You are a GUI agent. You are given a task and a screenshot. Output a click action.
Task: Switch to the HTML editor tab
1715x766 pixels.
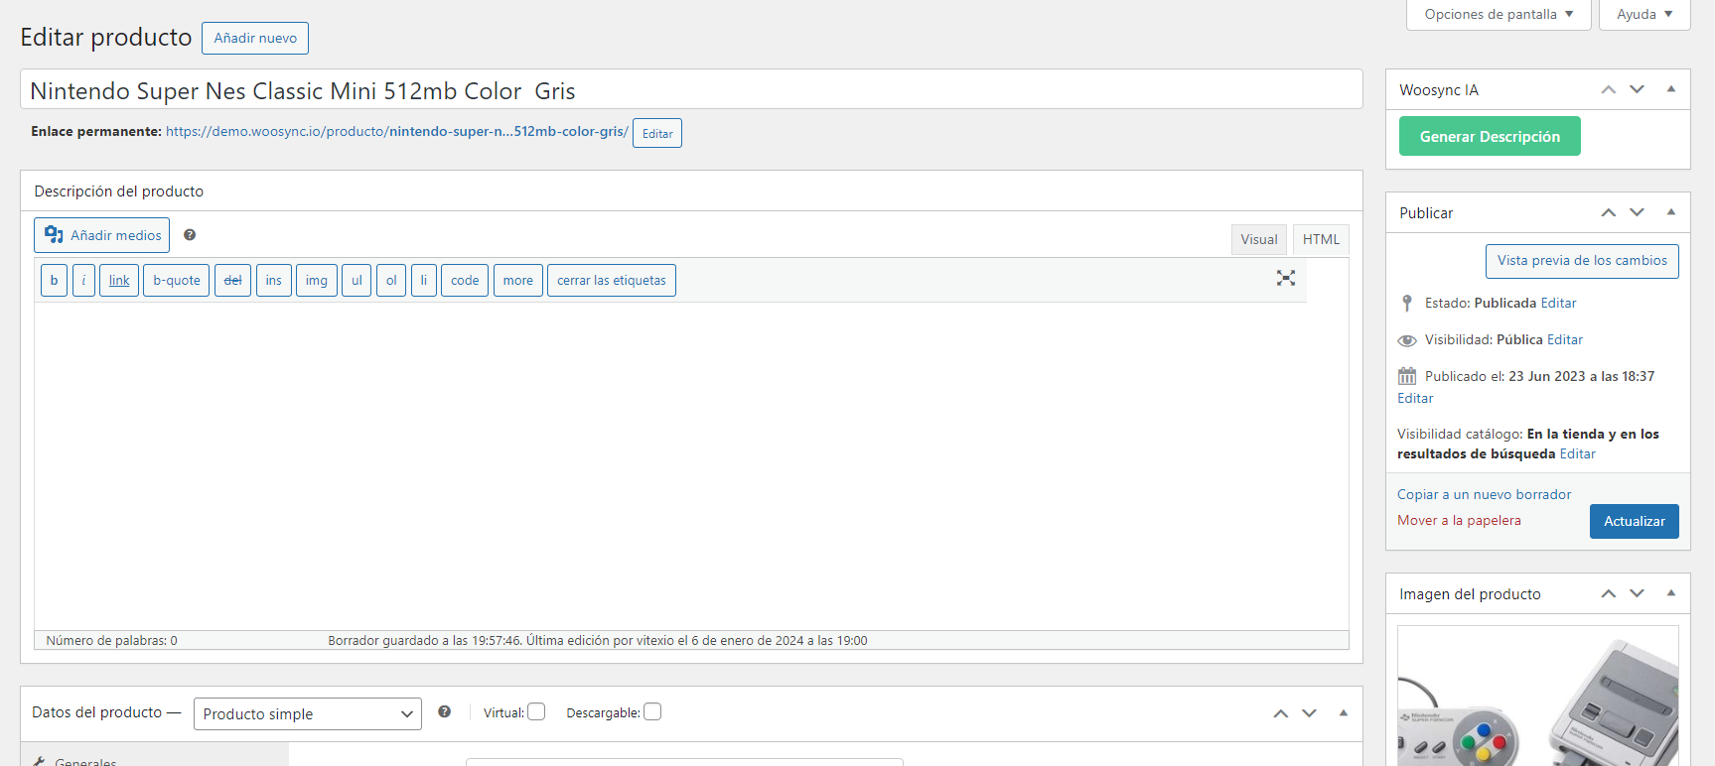pyautogui.click(x=1321, y=239)
